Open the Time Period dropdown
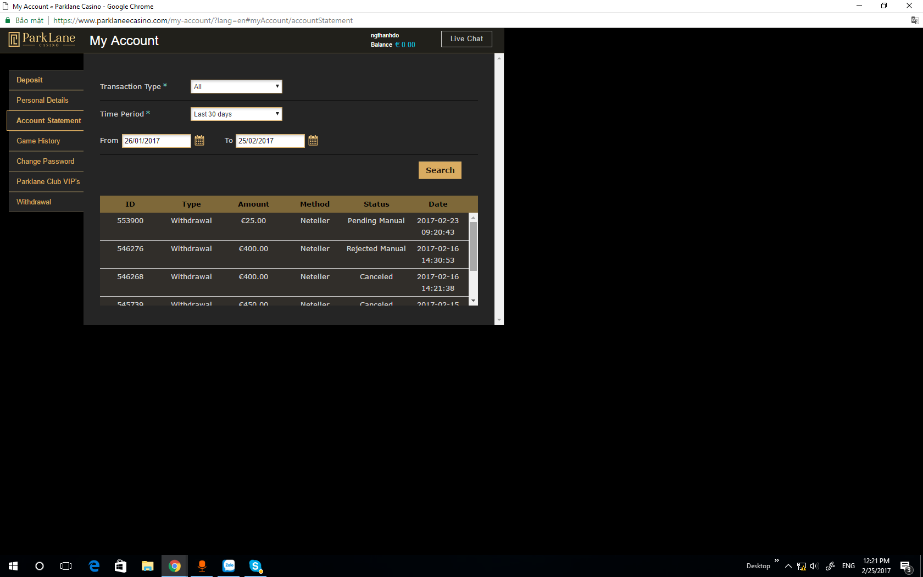923x577 pixels. 236,114
